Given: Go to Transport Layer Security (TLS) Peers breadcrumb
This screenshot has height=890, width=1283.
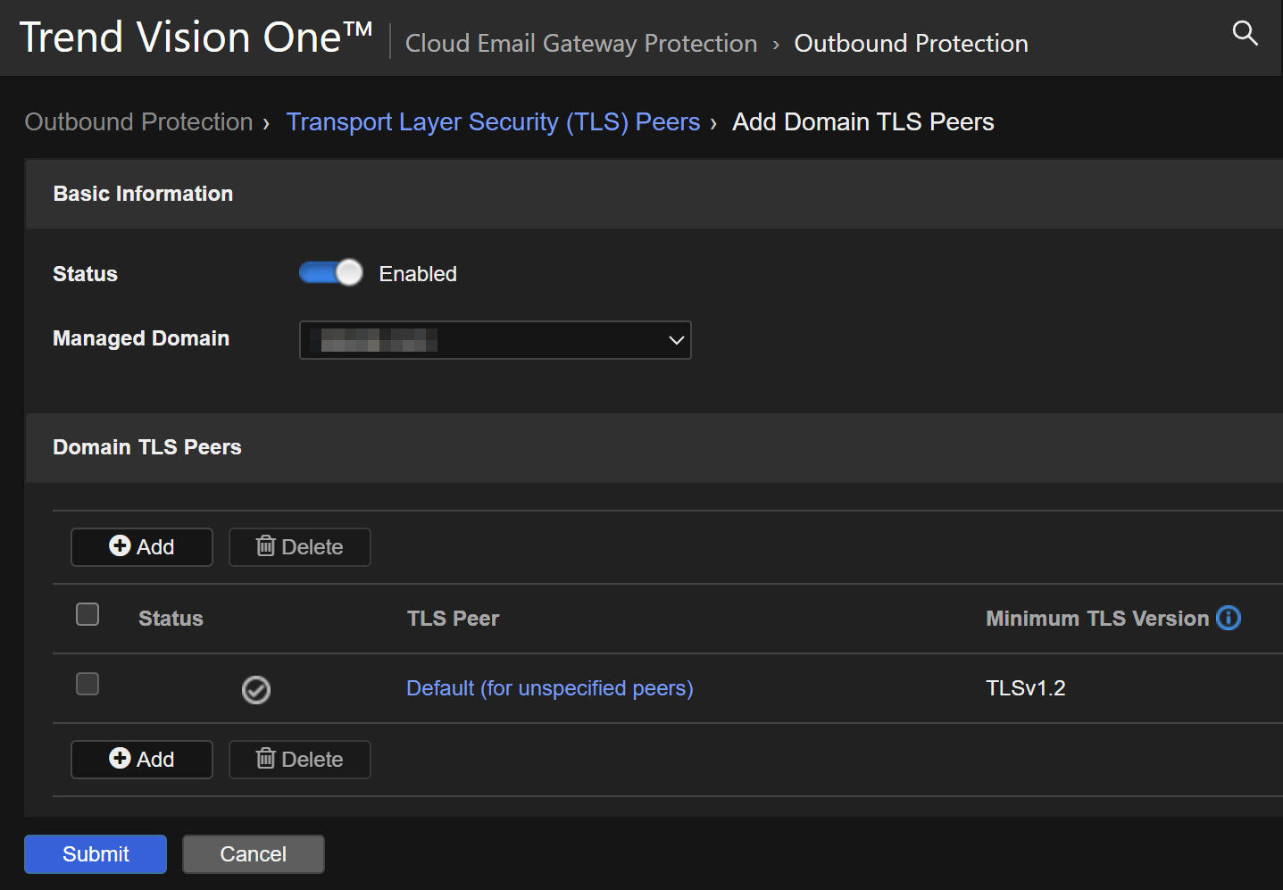Looking at the screenshot, I should pyautogui.click(x=493, y=122).
